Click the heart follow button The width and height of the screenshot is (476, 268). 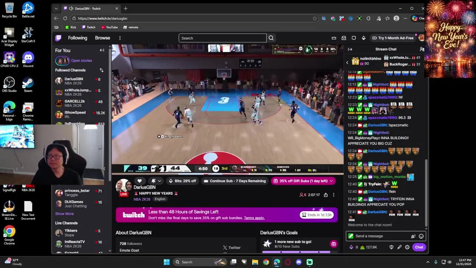tap(139, 181)
